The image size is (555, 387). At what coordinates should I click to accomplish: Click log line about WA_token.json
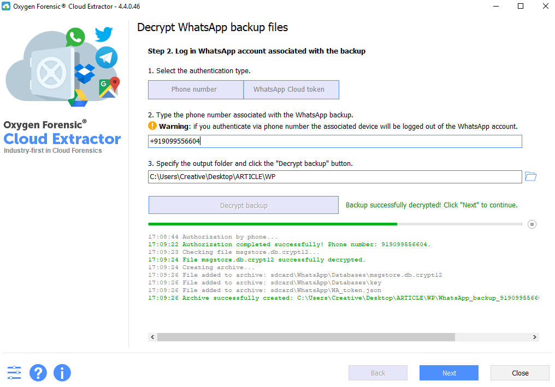coord(265,290)
